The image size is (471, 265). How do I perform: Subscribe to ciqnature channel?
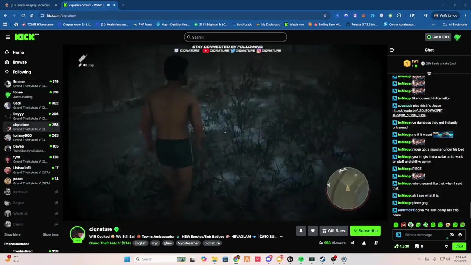pos(365,231)
